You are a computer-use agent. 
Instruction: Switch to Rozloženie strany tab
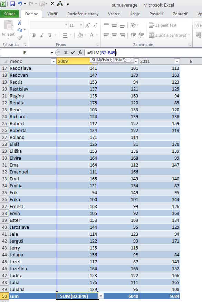83,14
